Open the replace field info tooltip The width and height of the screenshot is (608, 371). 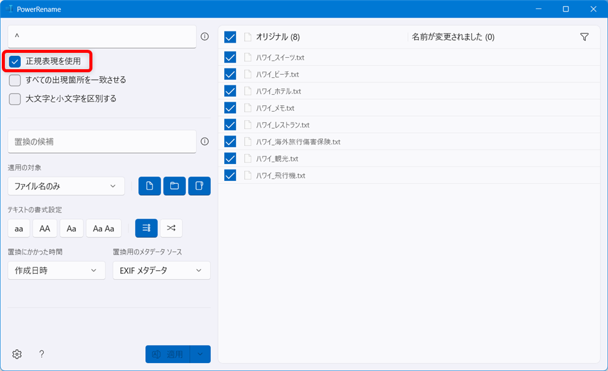206,141
